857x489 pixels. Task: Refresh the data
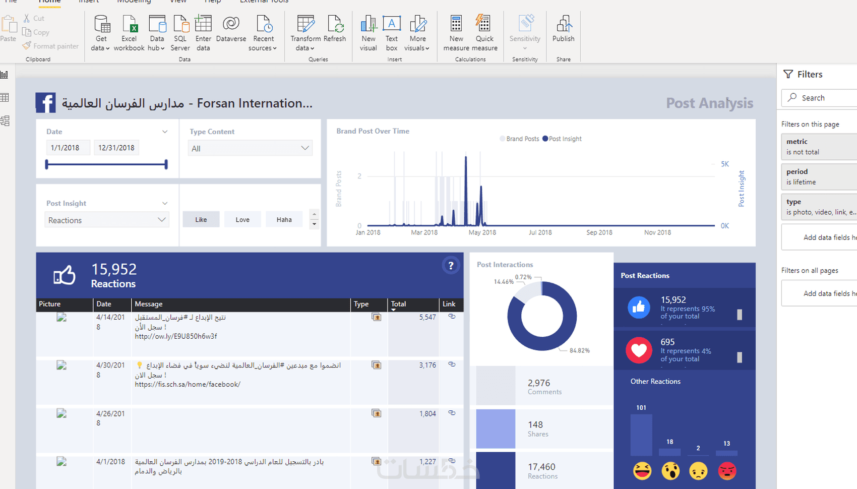point(335,28)
